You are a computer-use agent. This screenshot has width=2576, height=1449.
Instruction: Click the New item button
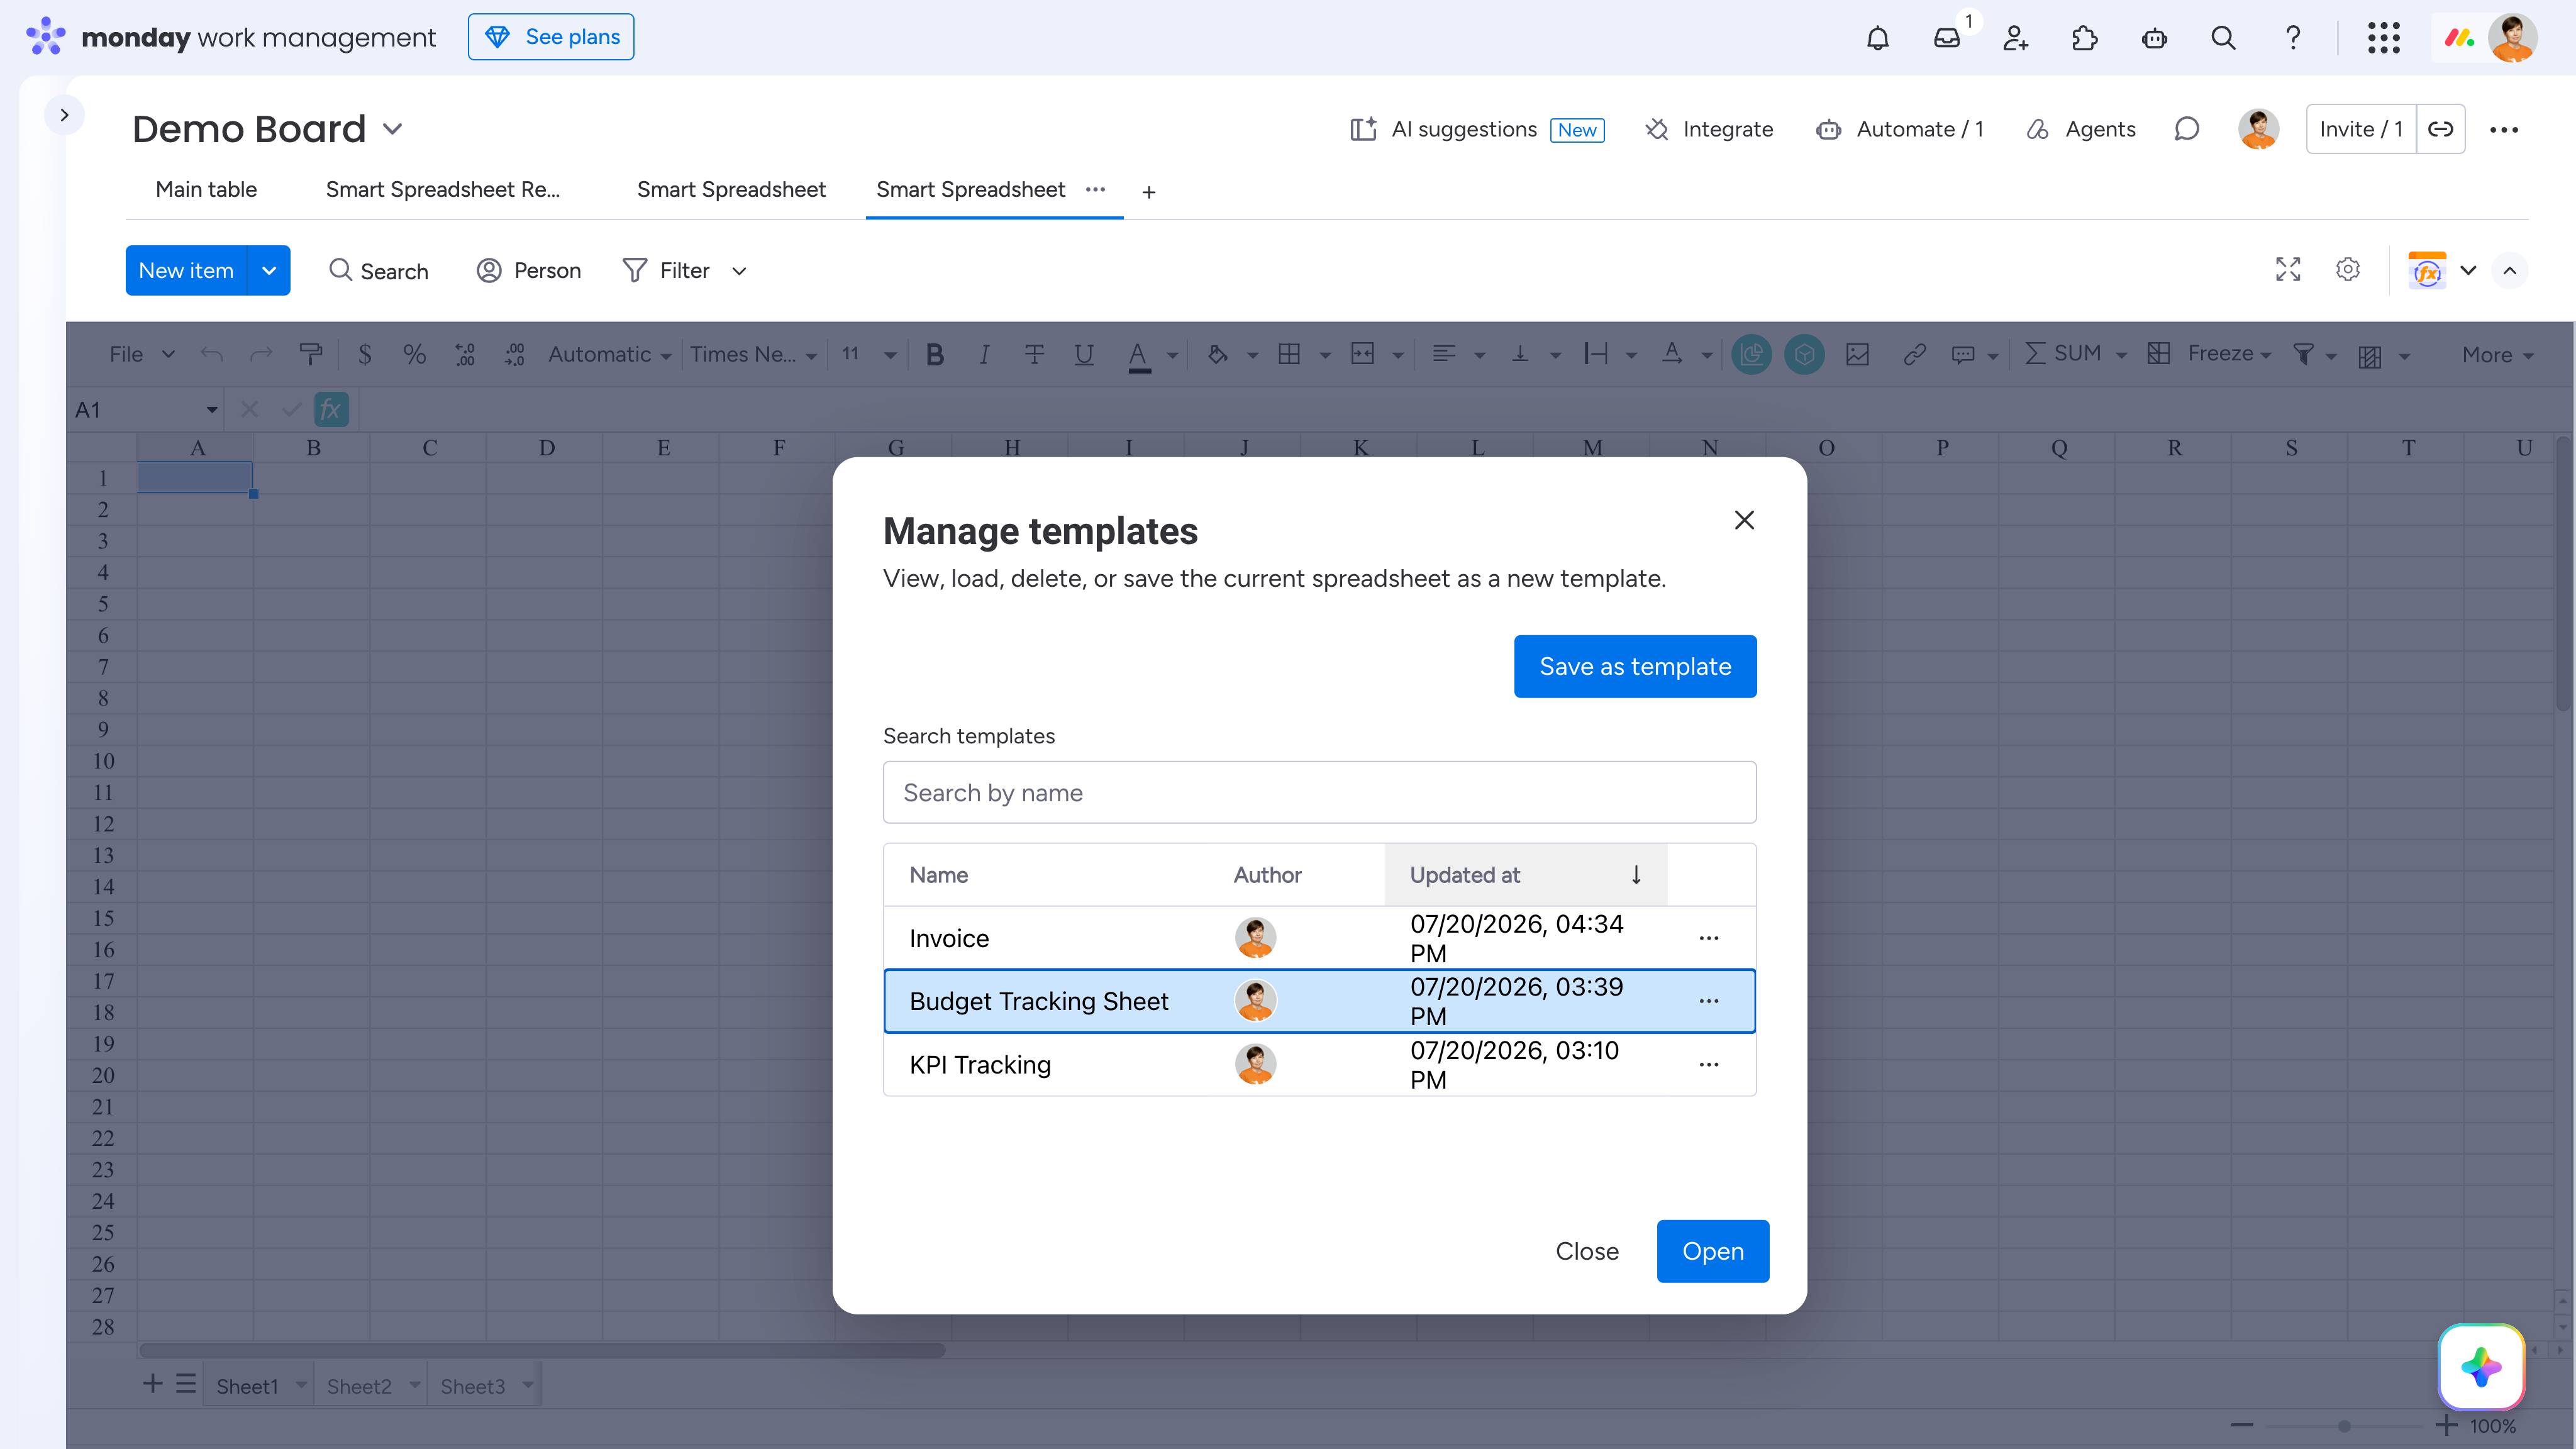click(x=186, y=270)
